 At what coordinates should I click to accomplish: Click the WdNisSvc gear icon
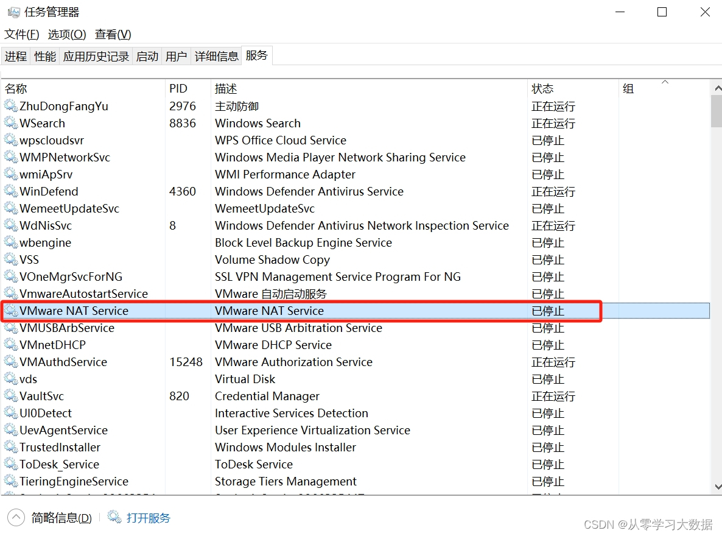(x=11, y=225)
